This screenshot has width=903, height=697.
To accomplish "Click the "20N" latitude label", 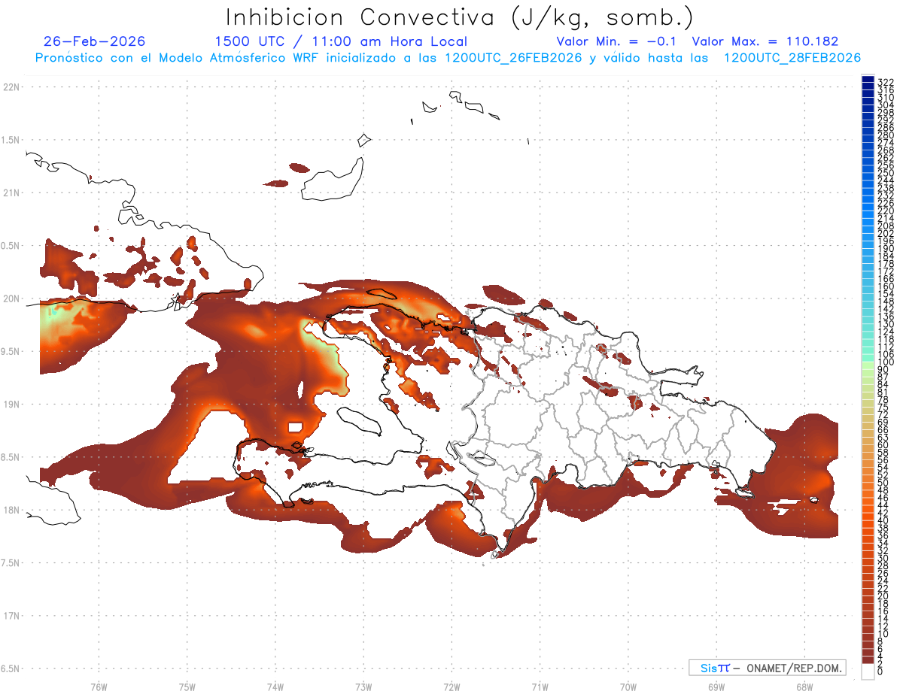I will pyautogui.click(x=12, y=298).
